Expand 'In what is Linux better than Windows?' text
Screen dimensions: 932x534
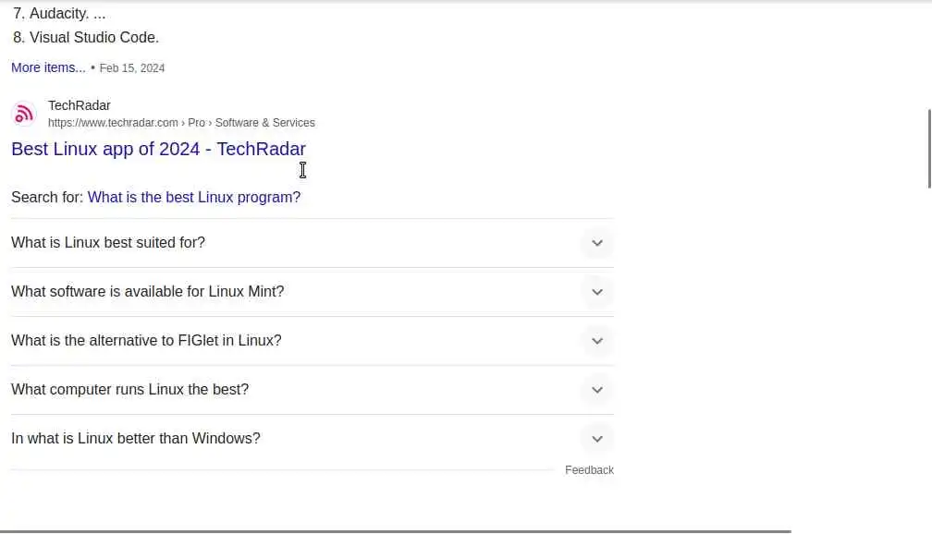point(136,439)
